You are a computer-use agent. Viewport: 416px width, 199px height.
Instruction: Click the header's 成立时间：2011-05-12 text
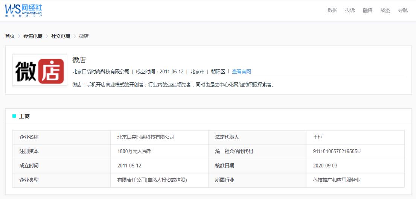pyautogui.click(x=160, y=71)
